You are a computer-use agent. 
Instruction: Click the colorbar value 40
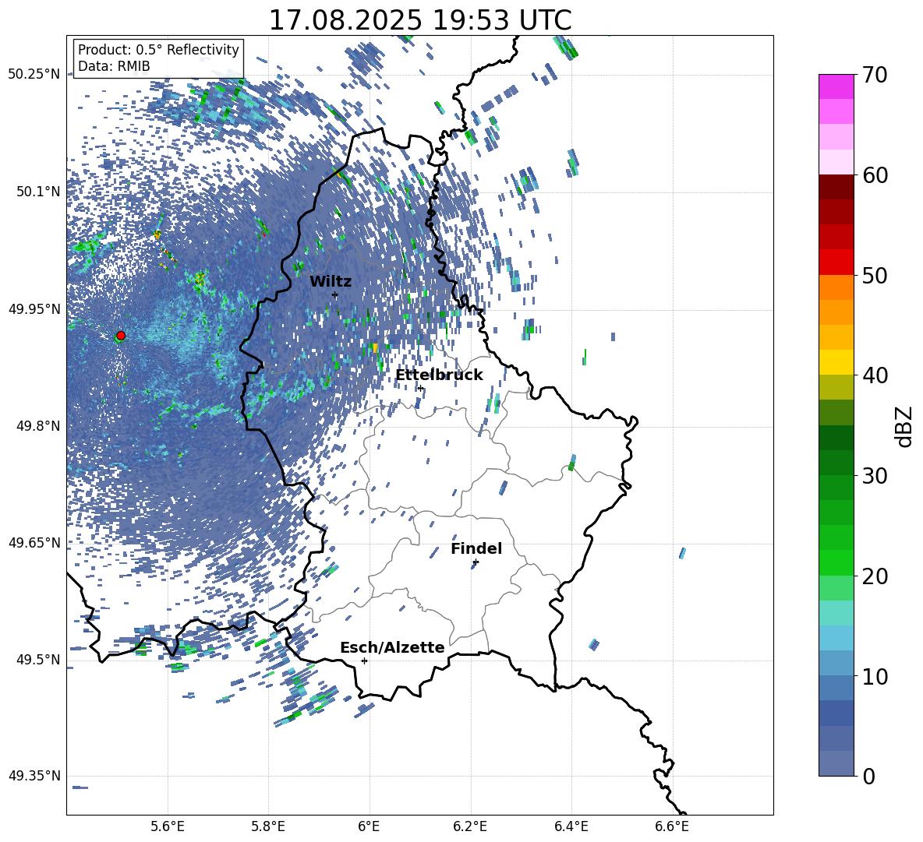874,375
